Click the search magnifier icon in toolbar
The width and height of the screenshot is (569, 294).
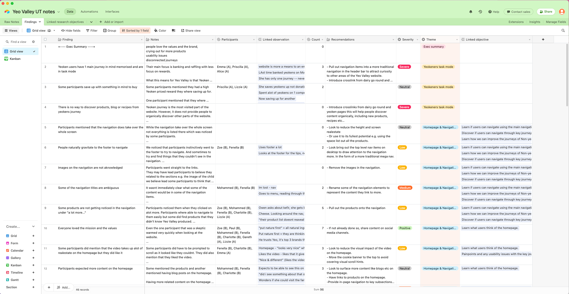click(x=563, y=31)
